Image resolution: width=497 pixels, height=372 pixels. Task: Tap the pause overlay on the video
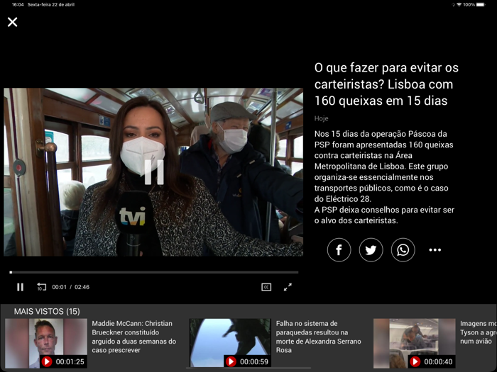tap(154, 172)
